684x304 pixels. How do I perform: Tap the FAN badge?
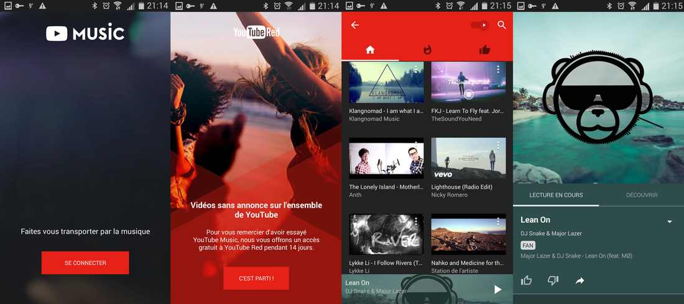click(x=529, y=246)
